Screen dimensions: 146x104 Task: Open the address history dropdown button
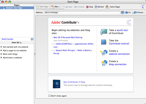pos(123,12)
